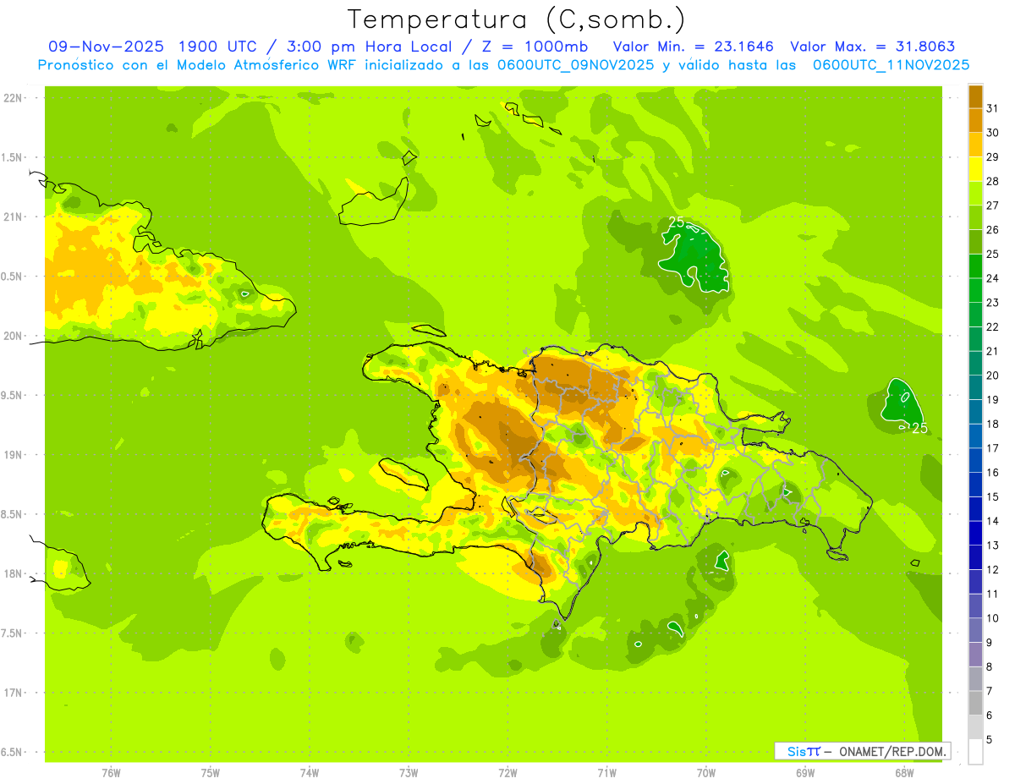Click the color scale value "30"
This screenshot has width=1015, height=784.
992,133
